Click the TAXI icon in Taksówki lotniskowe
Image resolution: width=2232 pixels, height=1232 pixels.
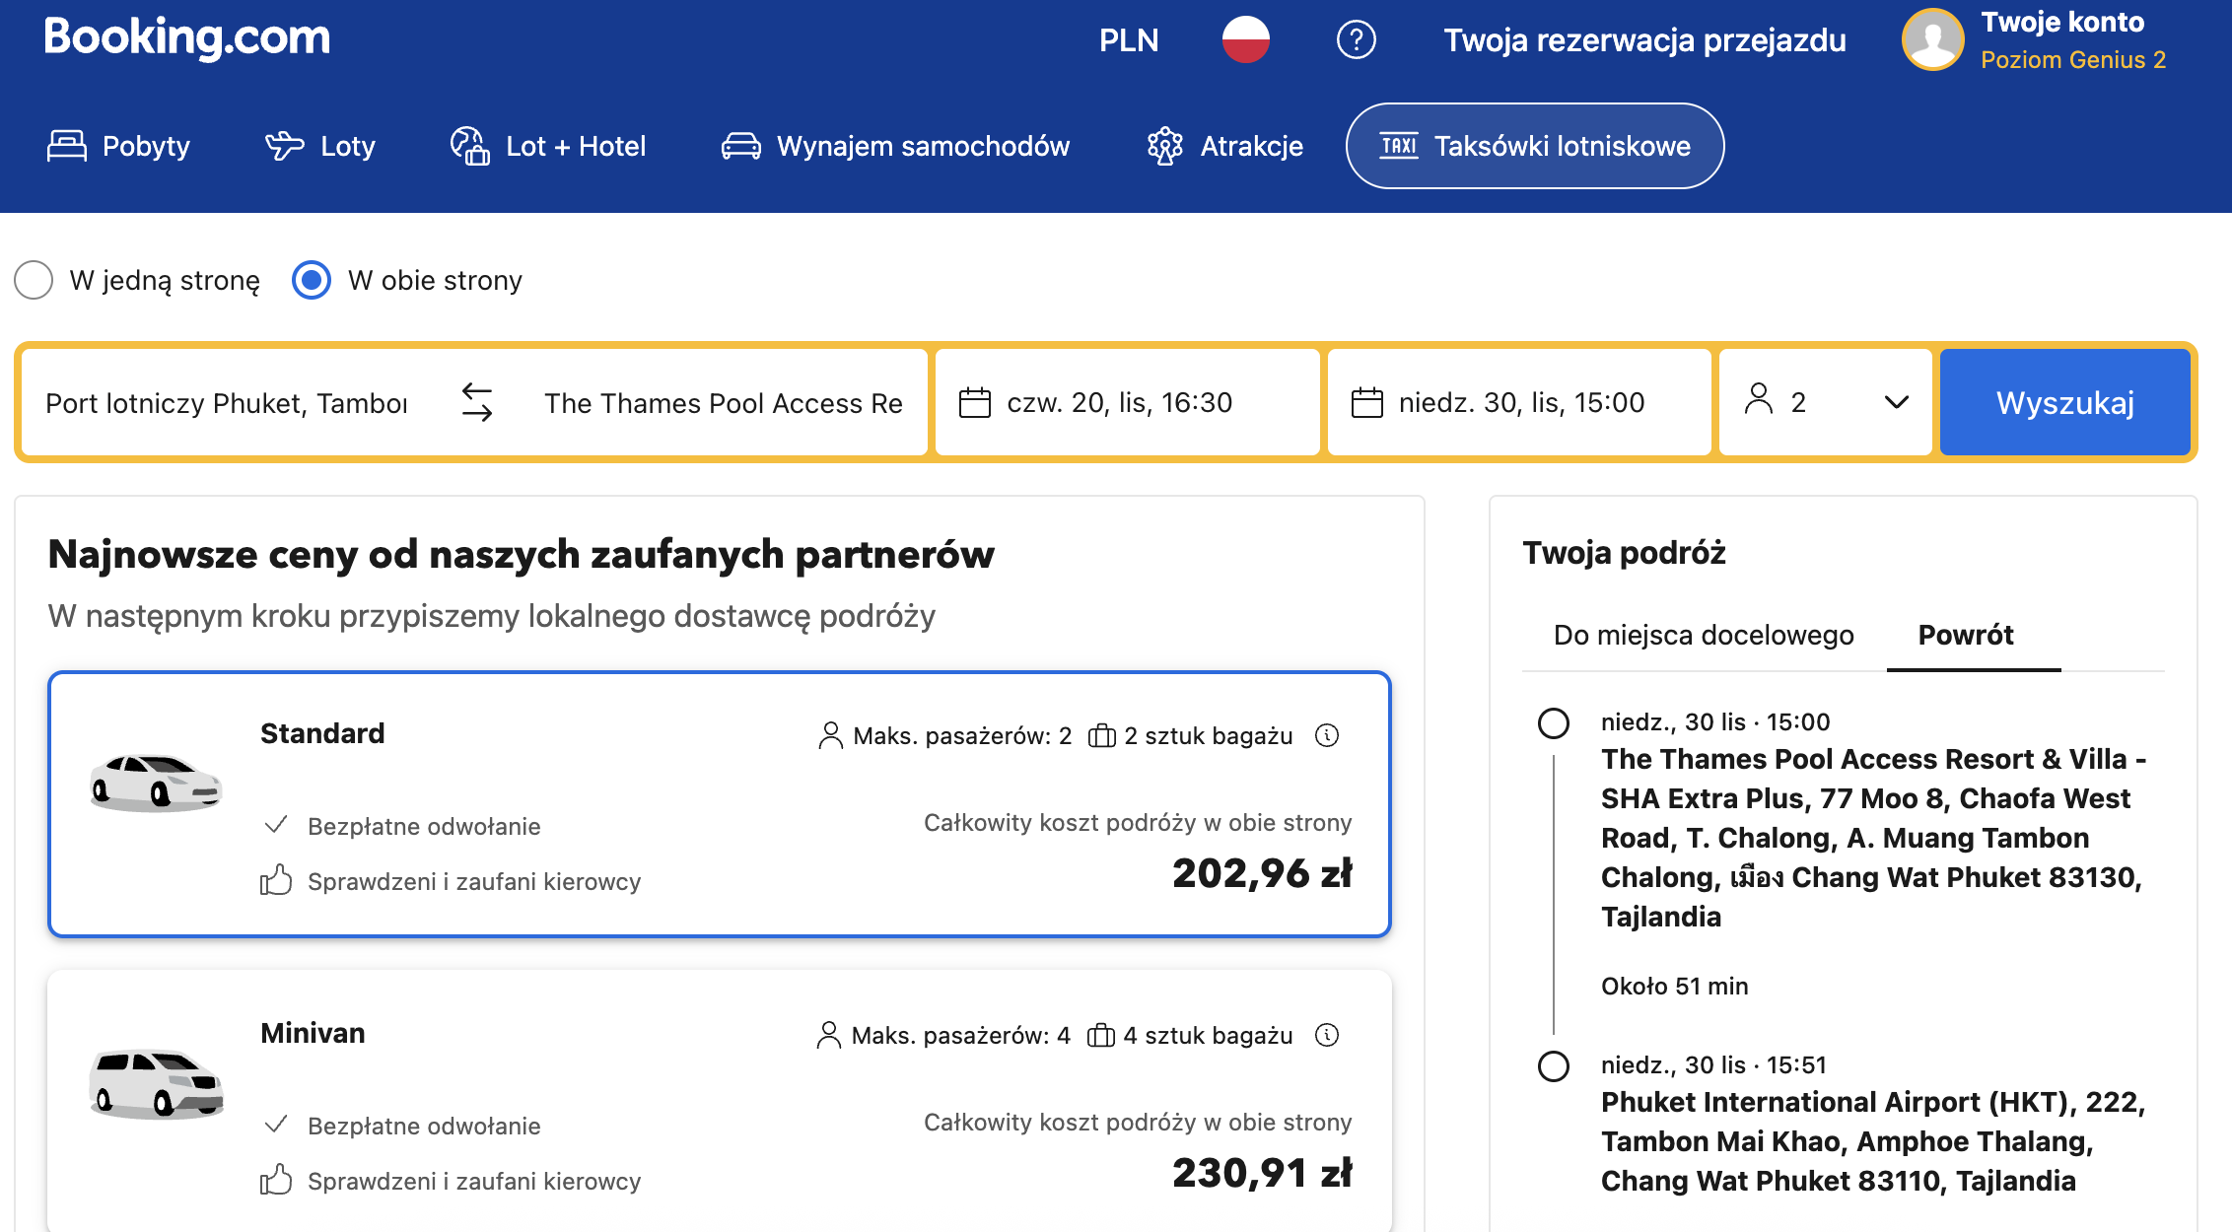(x=1399, y=146)
